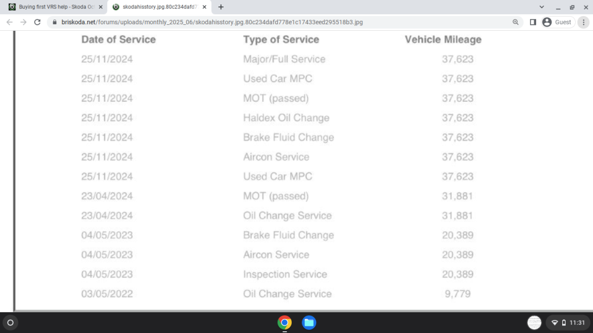This screenshot has width=593, height=333.
Task: Open the Guest profile button
Action: tap(557, 23)
